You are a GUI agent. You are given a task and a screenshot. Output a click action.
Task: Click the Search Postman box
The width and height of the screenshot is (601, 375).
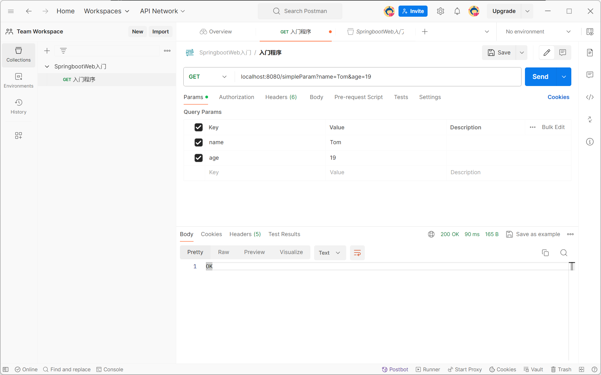[300, 11]
